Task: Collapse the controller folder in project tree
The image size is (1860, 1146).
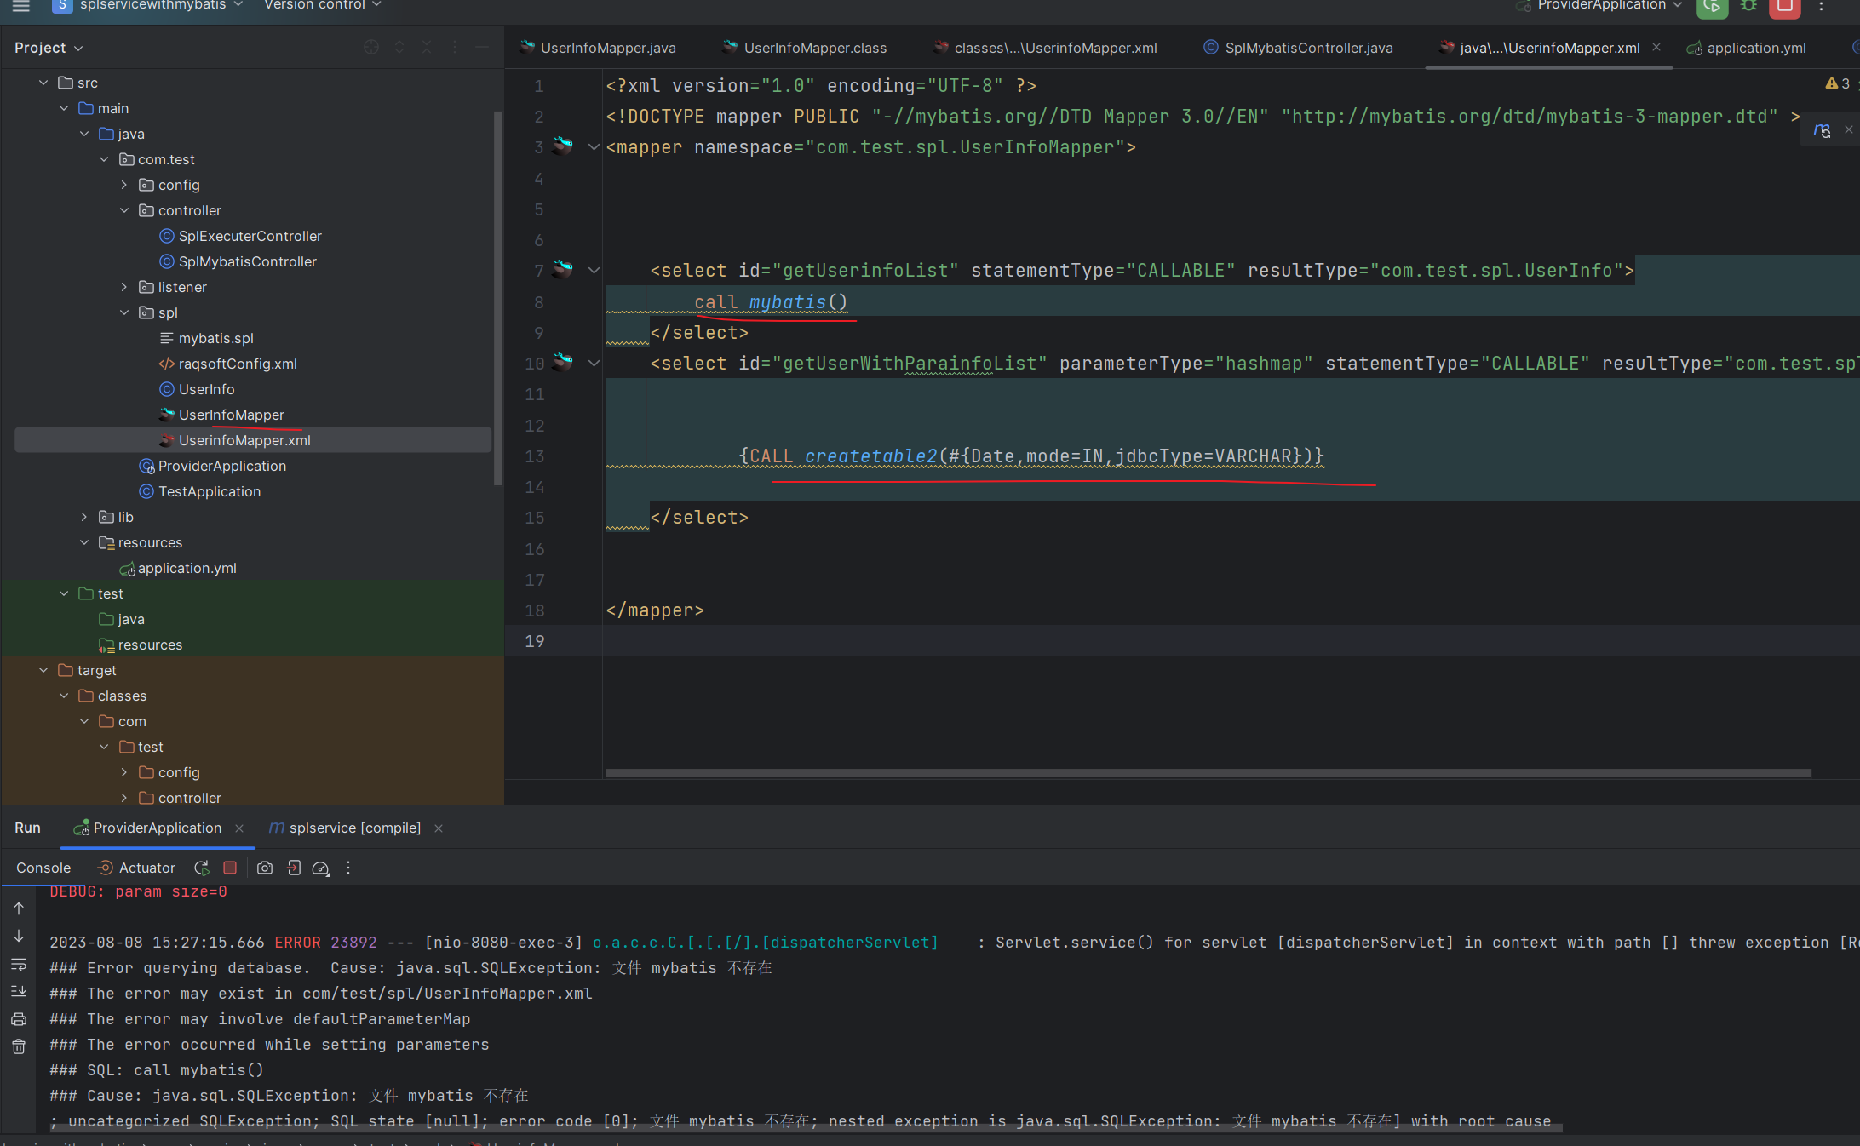Action: [x=124, y=210]
